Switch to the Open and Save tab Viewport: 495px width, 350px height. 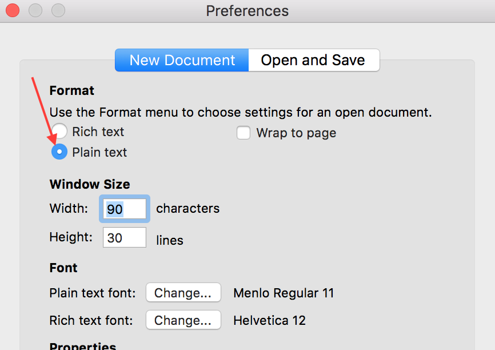tap(314, 60)
